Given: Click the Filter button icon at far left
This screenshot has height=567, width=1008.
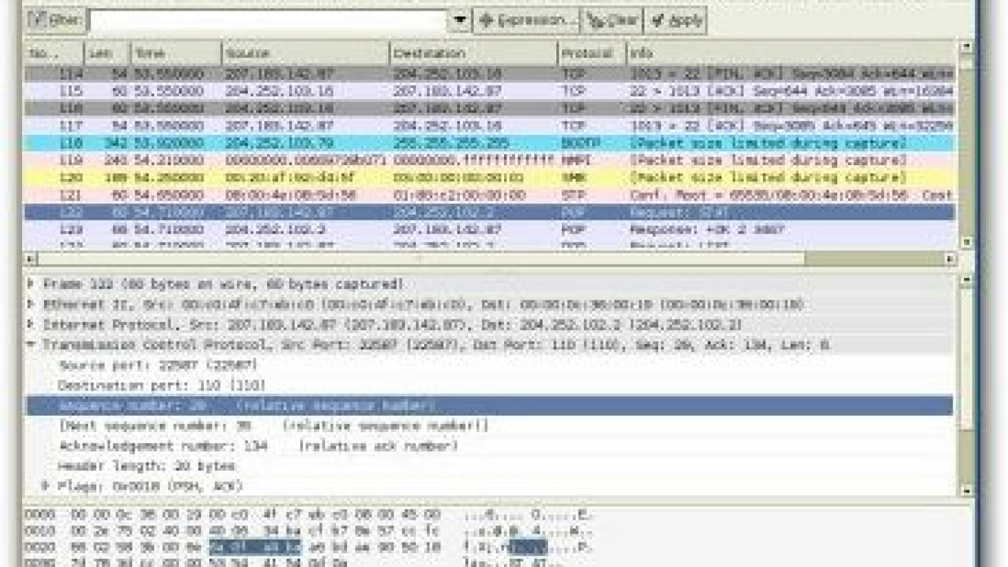Looking at the screenshot, I should coord(42,18).
